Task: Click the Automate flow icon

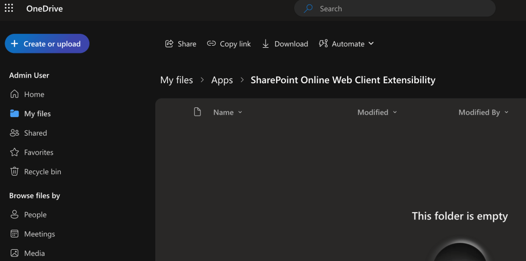Action: click(323, 44)
